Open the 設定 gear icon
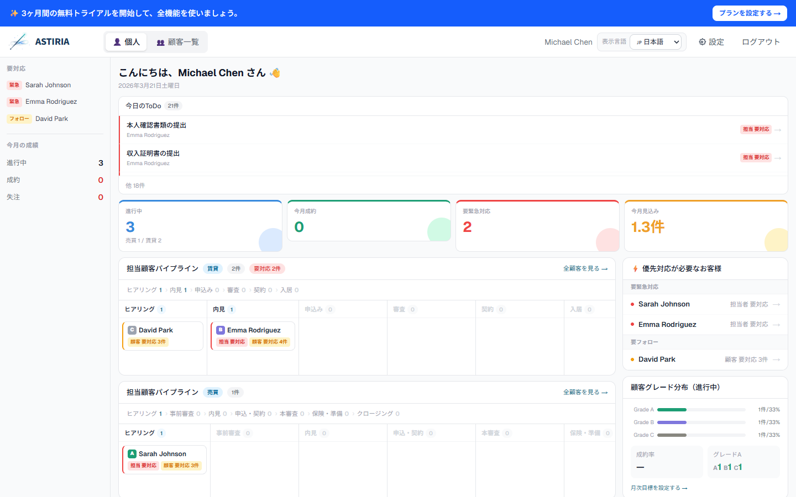Screen dimensions: 796x497 coord(702,42)
